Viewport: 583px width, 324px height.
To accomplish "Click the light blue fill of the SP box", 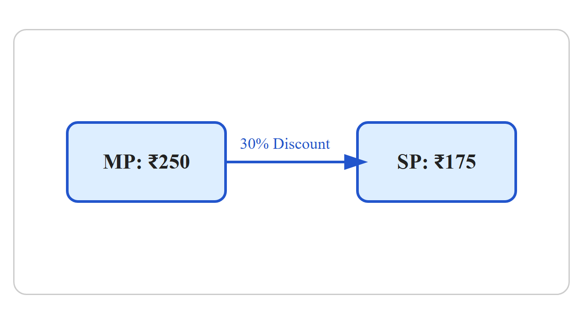I will (x=437, y=184).
